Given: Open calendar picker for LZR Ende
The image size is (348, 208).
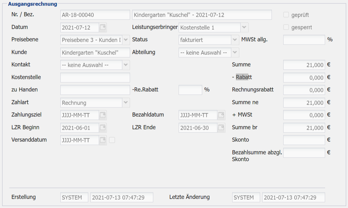Looking at the screenshot, I should [x=221, y=128].
